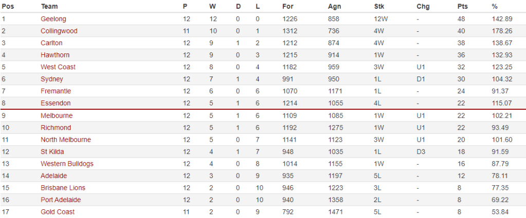Click the Richmond team link
The width and height of the screenshot is (526, 218).
point(56,128)
